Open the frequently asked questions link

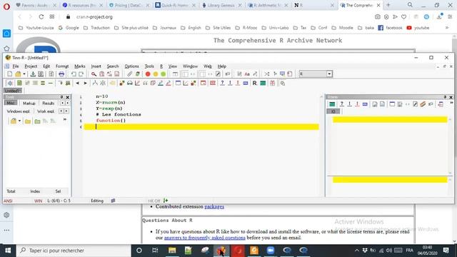(205, 238)
